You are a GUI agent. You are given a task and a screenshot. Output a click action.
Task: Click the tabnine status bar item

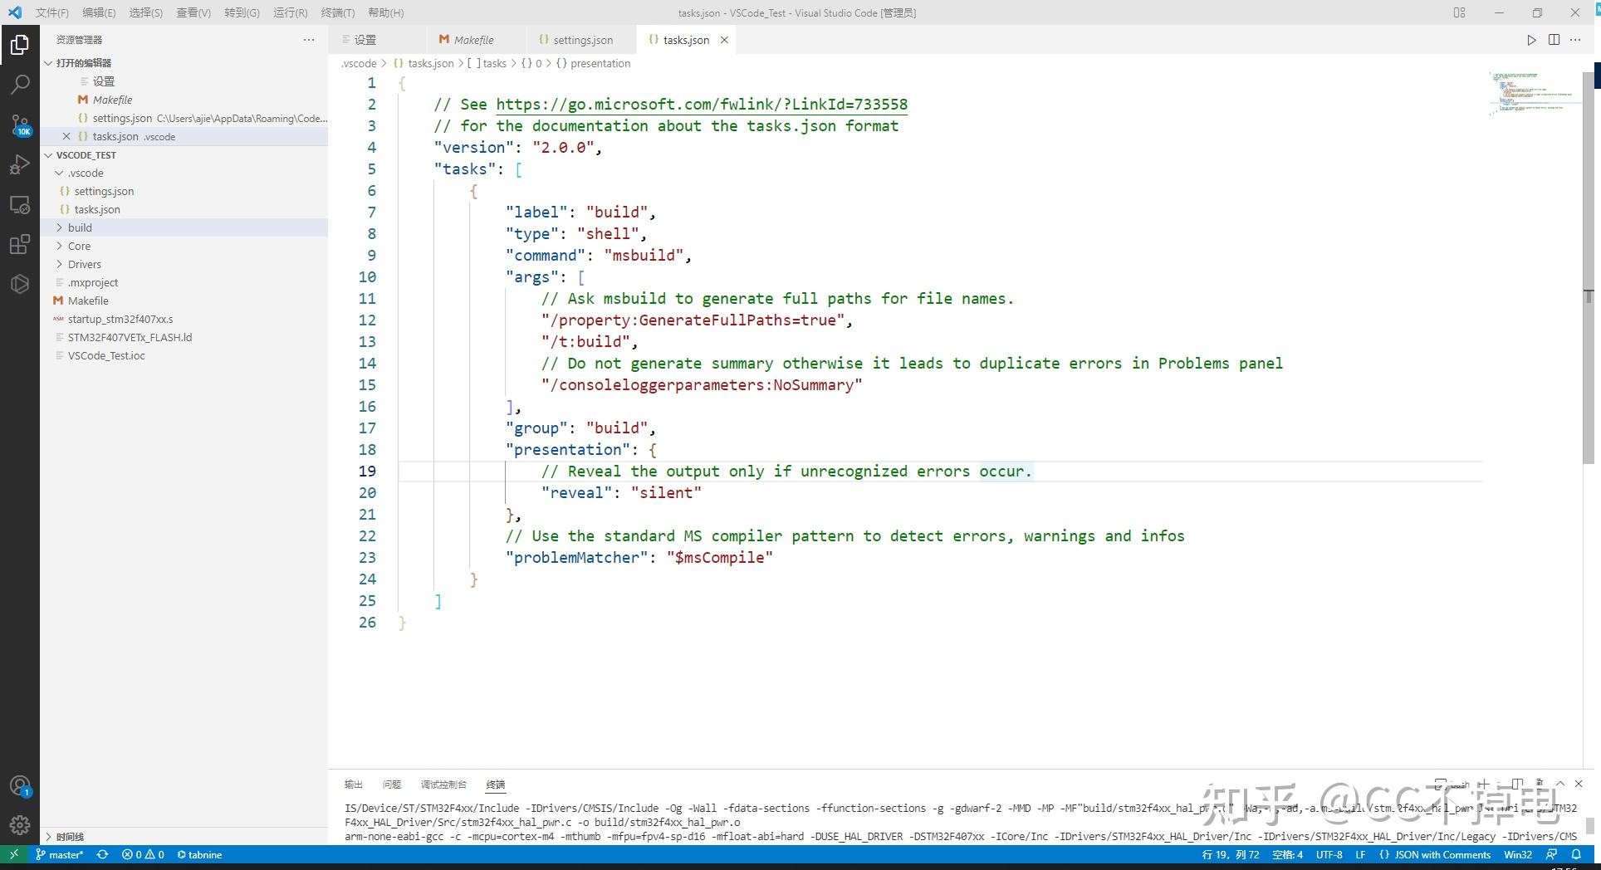tap(199, 854)
